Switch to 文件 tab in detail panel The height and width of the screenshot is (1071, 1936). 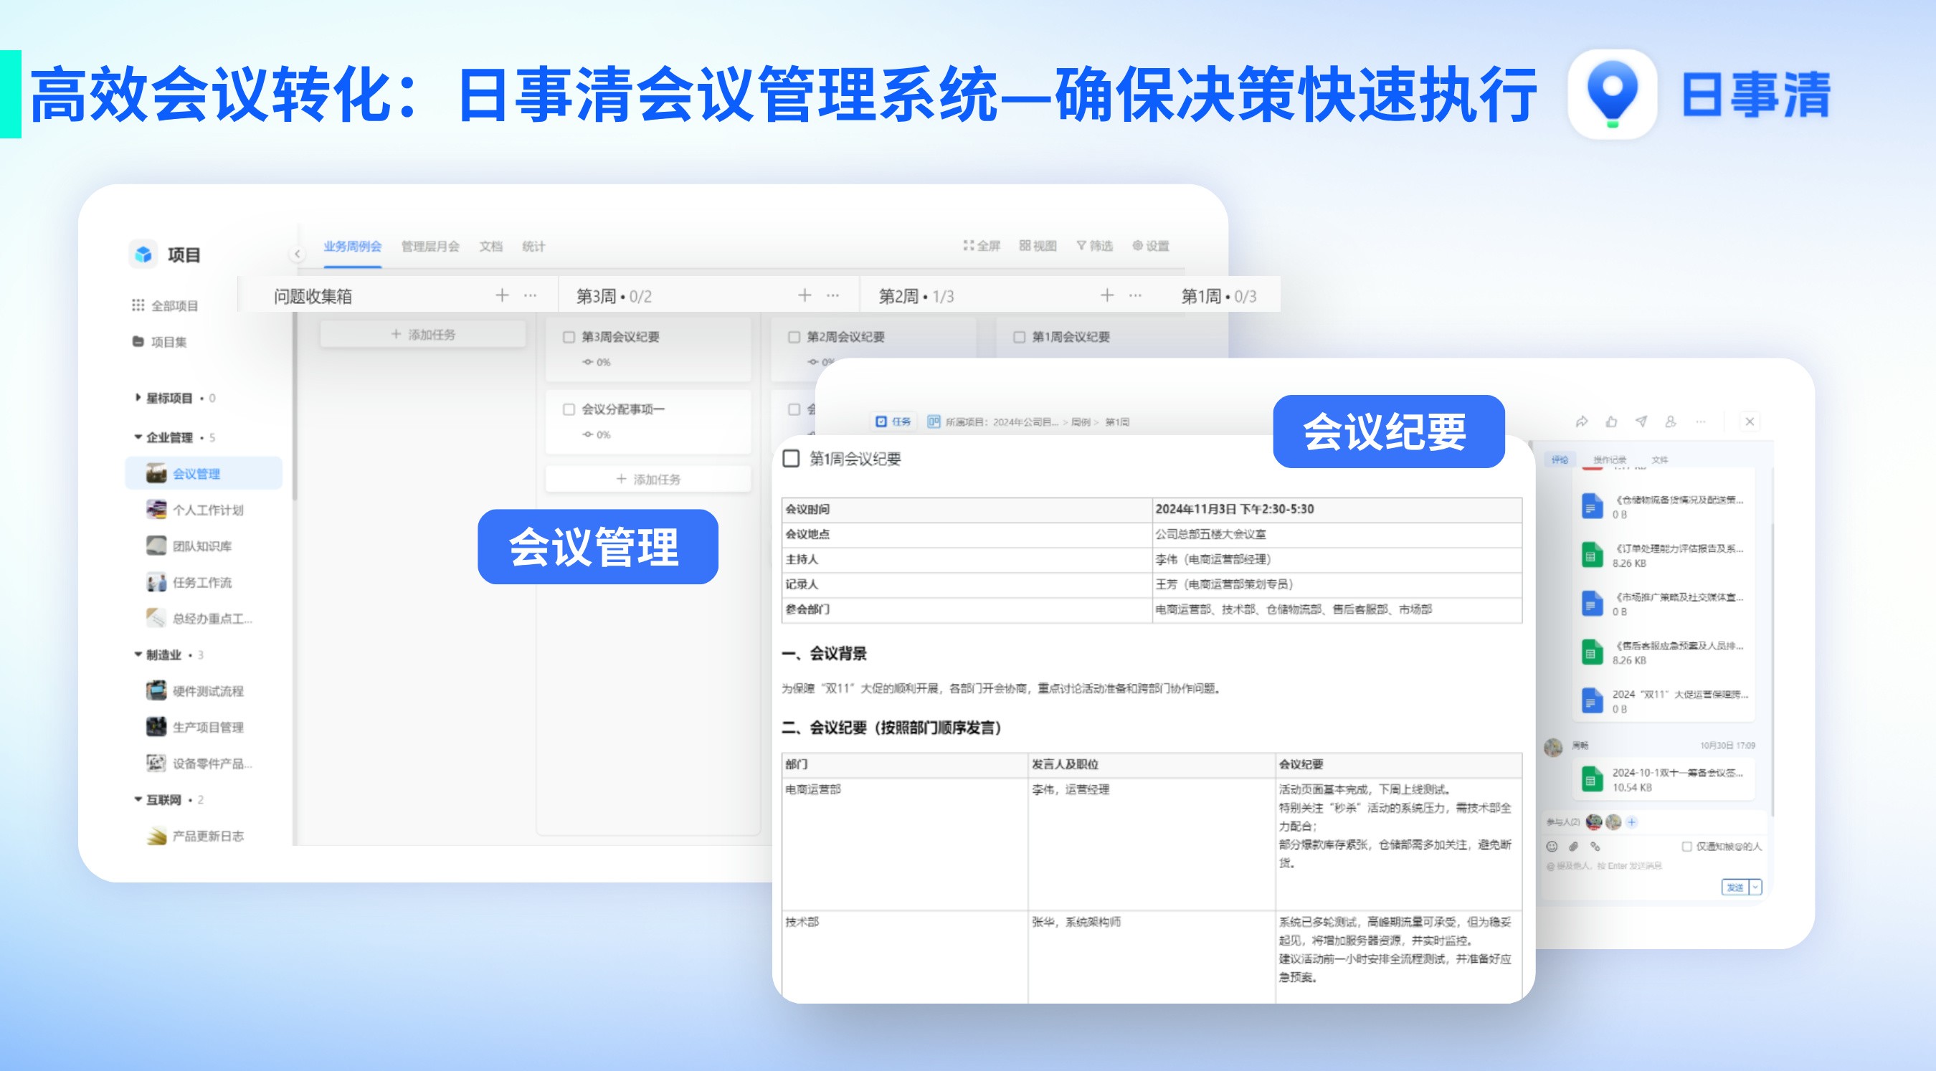(x=1659, y=460)
